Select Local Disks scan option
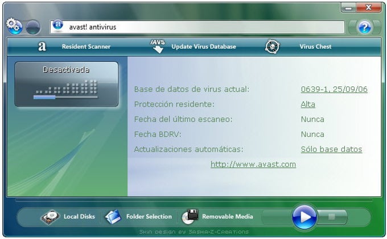Image resolution: width=387 pixels, height=239 pixels. click(x=79, y=217)
